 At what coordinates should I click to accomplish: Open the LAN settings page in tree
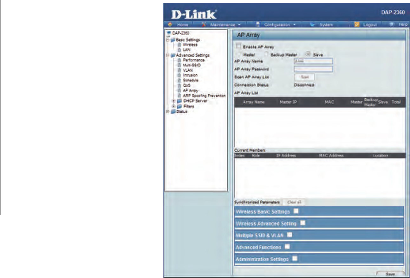186,50
